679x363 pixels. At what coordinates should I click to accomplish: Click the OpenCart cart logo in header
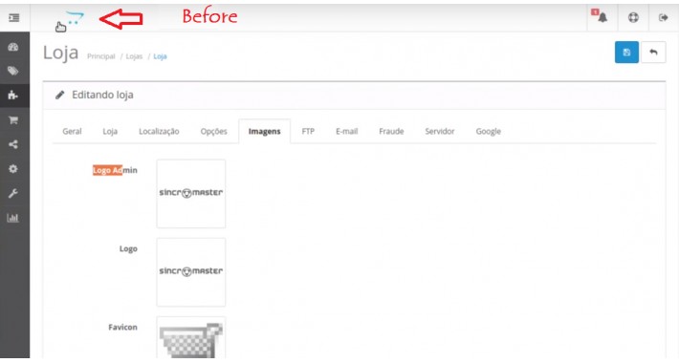pyautogui.click(x=75, y=18)
